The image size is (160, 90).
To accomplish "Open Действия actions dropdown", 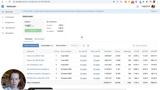I will point(75,45).
